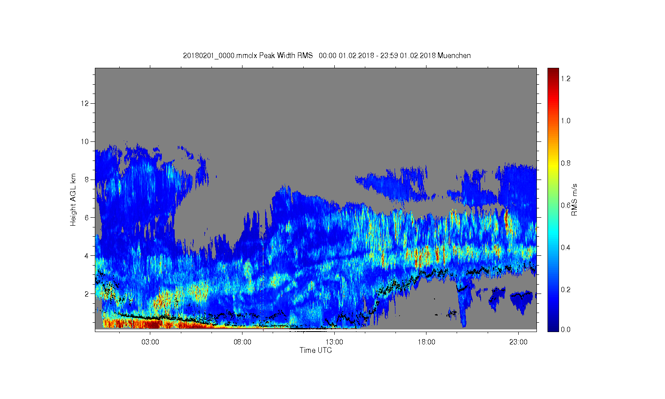Click the 08:00 time tick label

243,342
